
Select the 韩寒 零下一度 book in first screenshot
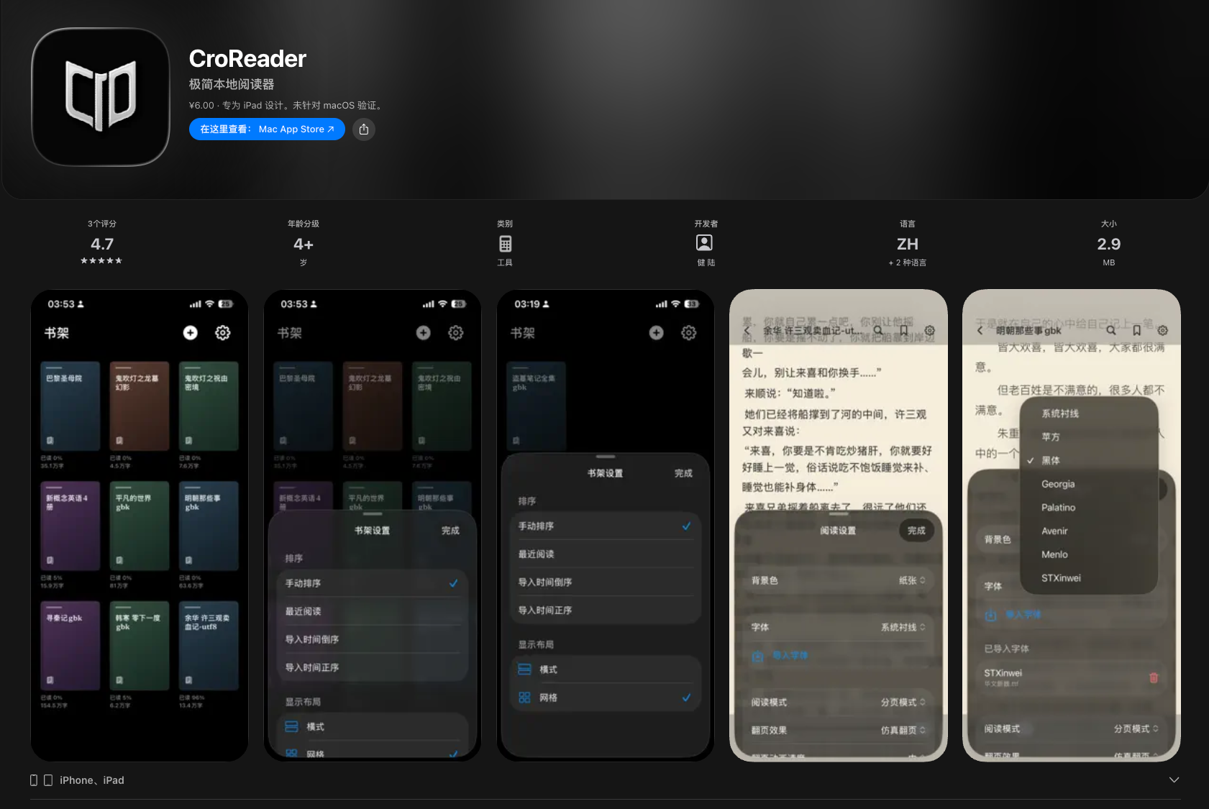tap(140, 646)
